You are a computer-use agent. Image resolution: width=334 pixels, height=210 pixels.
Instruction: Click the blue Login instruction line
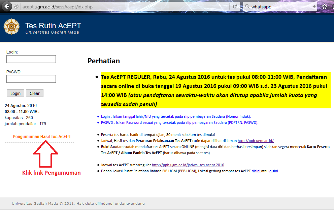pyautogui.click(x=176, y=116)
